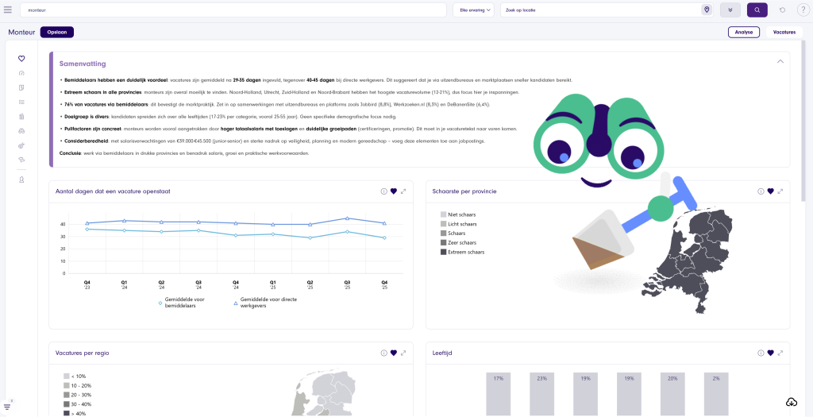Click the cloud download icon
The image size is (813, 417).
pyautogui.click(x=792, y=402)
